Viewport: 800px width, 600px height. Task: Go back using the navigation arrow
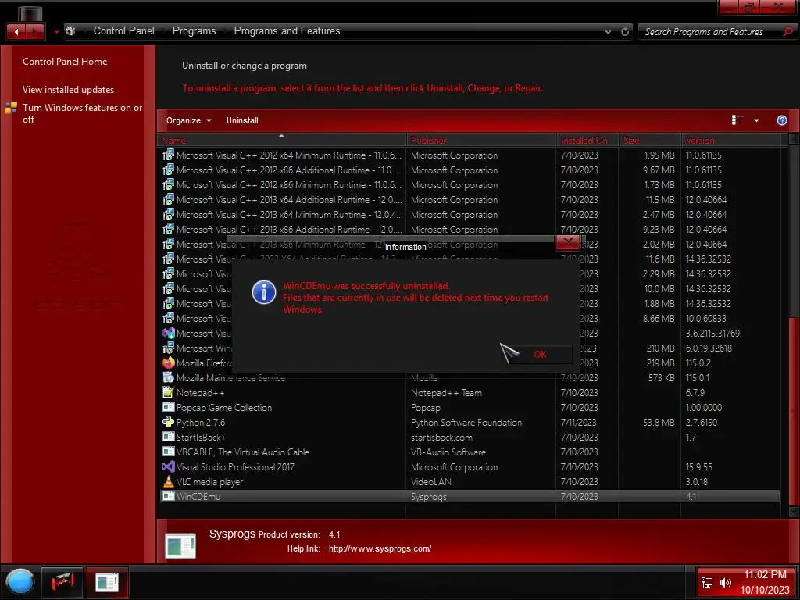(16, 31)
